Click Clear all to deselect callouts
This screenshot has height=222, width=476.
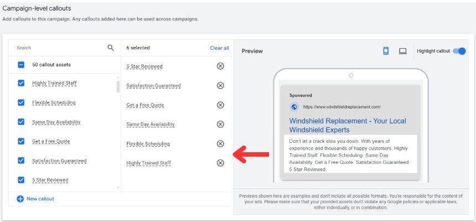click(220, 48)
